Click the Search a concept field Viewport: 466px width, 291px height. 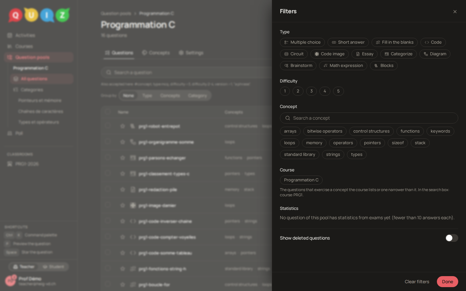(x=369, y=118)
